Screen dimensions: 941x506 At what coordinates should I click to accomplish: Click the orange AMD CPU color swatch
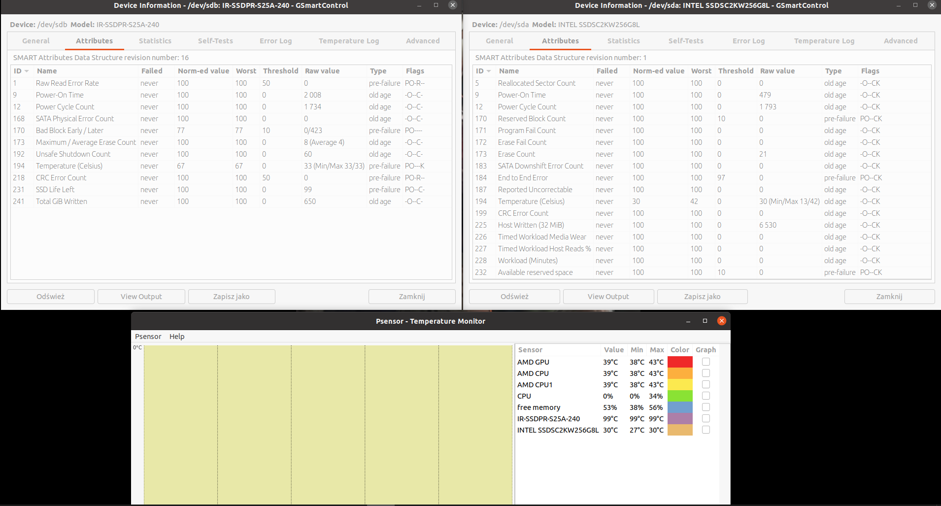tap(680, 373)
